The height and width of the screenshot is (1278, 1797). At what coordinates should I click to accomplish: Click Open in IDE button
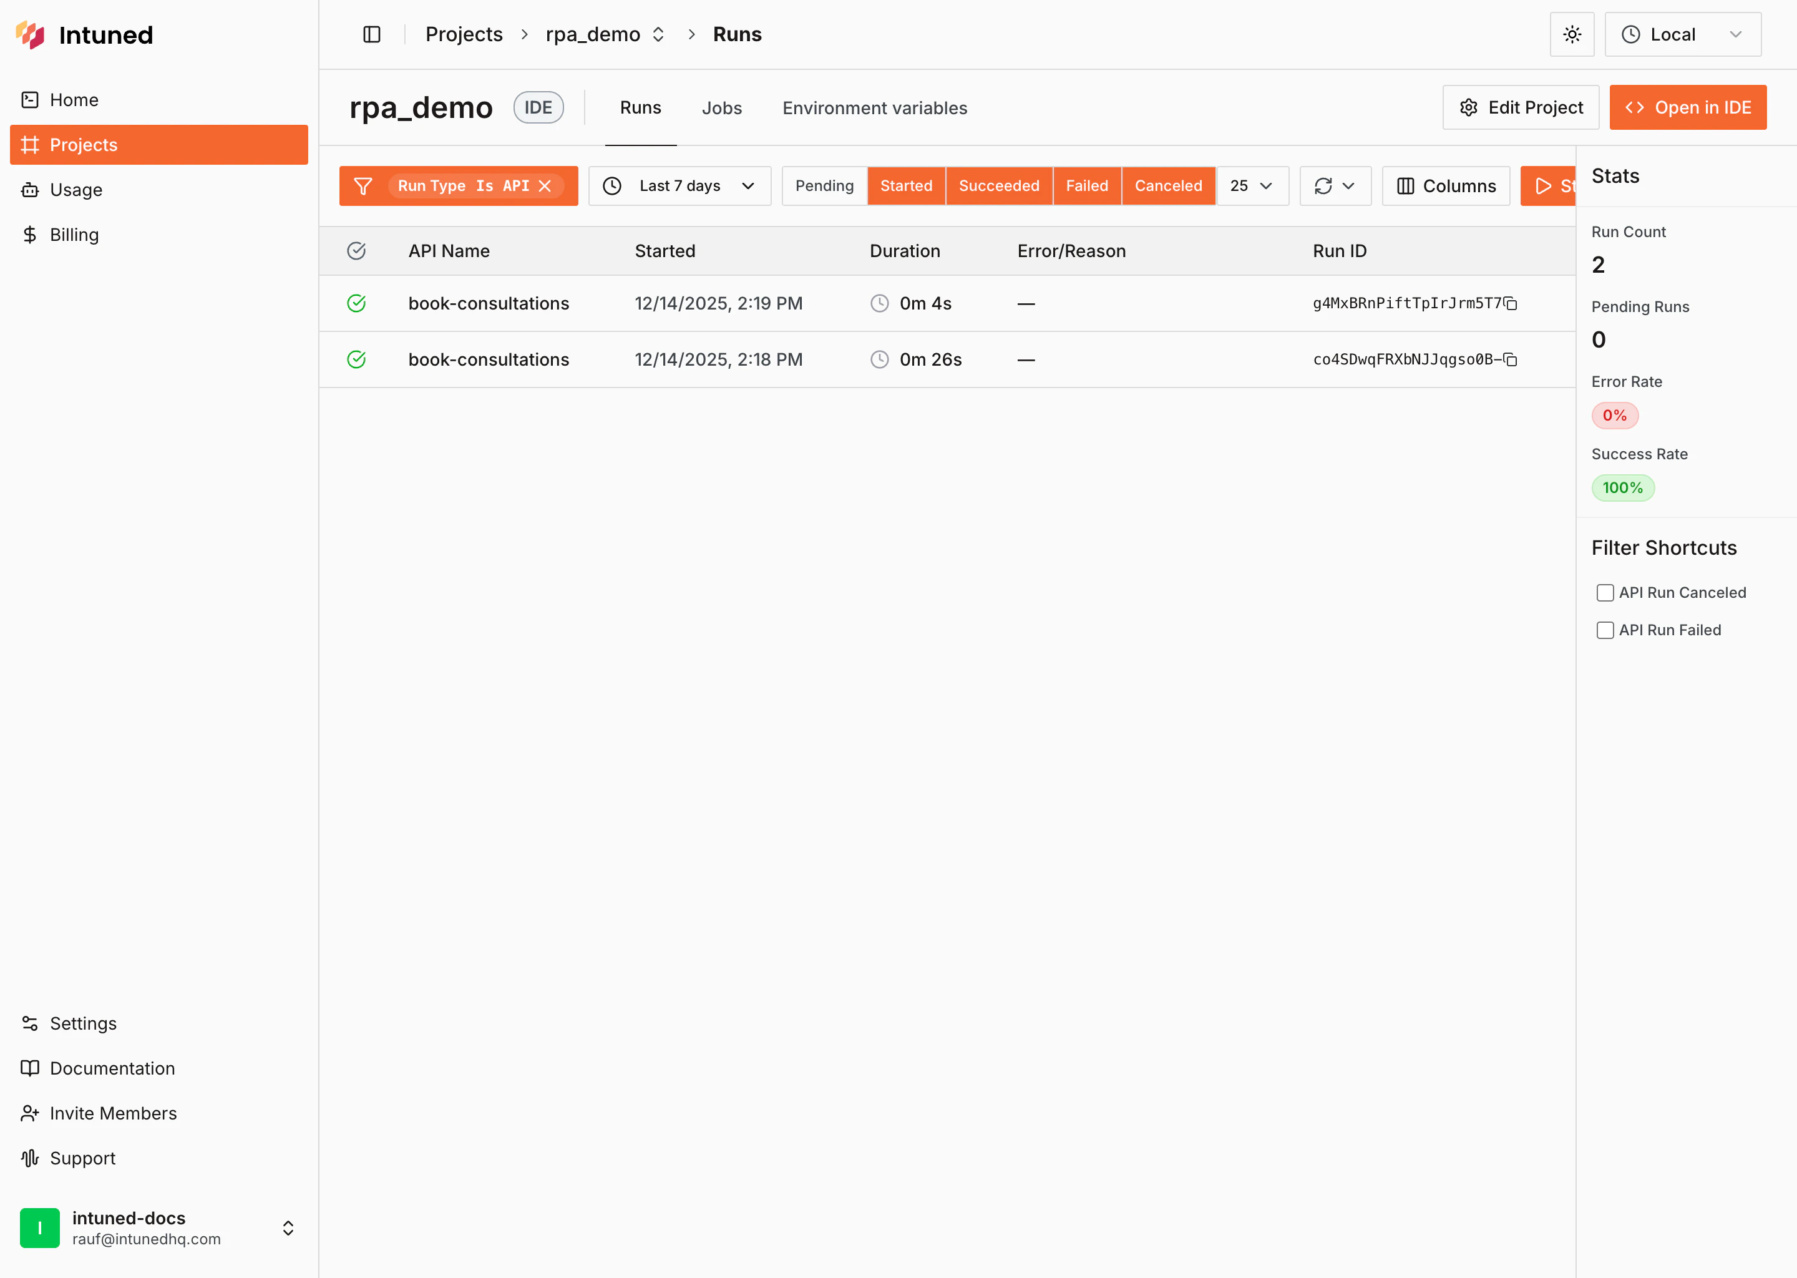point(1688,108)
